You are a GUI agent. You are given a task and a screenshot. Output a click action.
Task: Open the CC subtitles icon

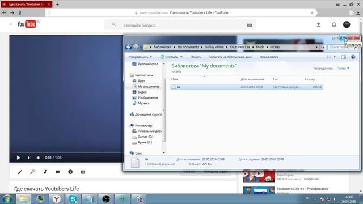click(83, 172)
